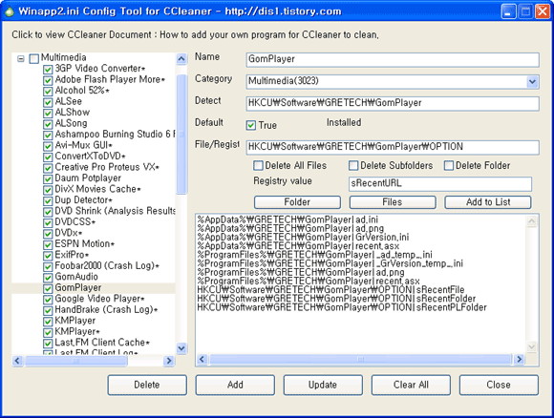Uncheck the 3GP Video Converter checkbox
The image size is (554, 418).
[x=48, y=70]
